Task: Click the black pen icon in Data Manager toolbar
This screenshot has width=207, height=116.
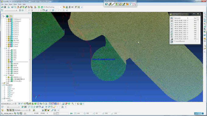Action: pyautogui.click(x=113, y=4)
